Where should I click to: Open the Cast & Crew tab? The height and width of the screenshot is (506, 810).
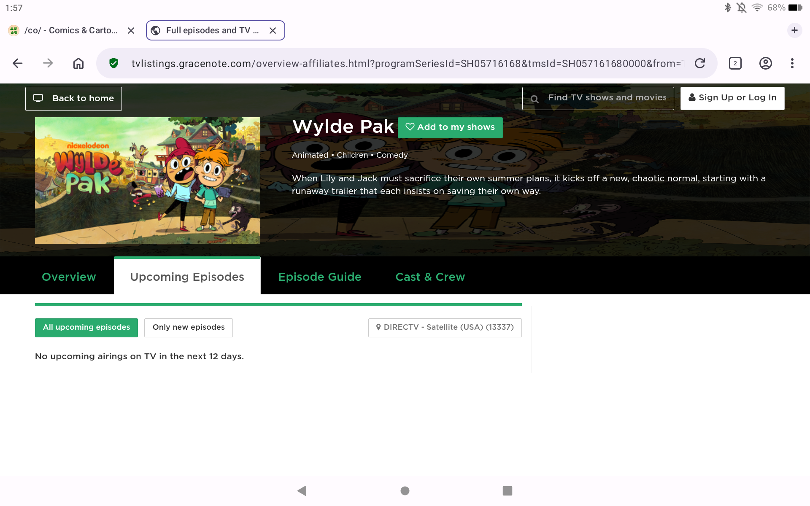point(430,277)
